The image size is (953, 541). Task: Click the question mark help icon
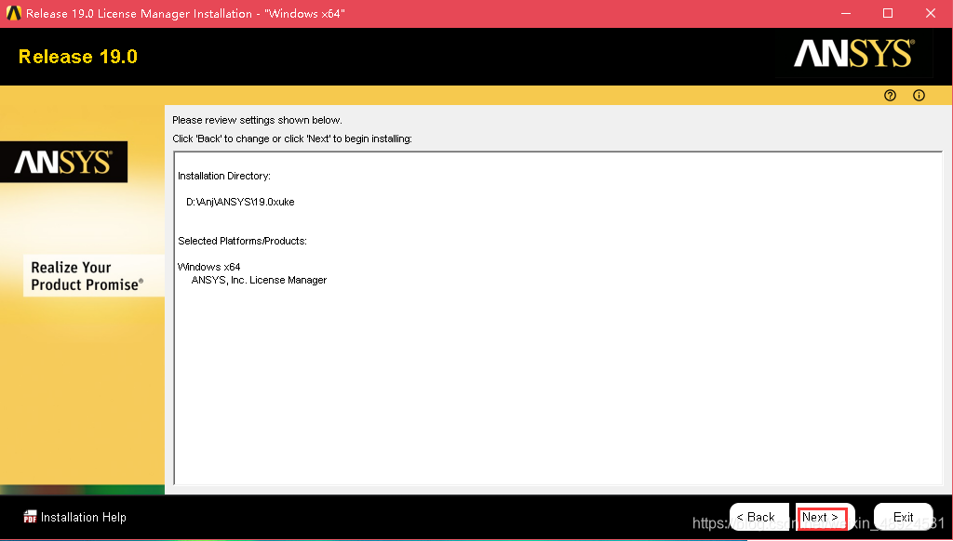[890, 96]
